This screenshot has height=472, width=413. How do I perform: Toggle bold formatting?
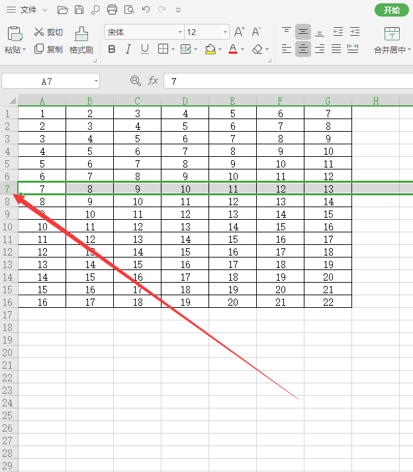click(111, 49)
